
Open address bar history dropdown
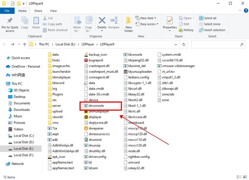[x=176, y=45]
